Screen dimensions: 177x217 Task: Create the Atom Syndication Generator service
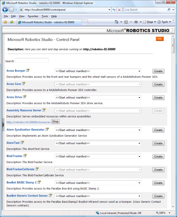(x=158, y=130)
